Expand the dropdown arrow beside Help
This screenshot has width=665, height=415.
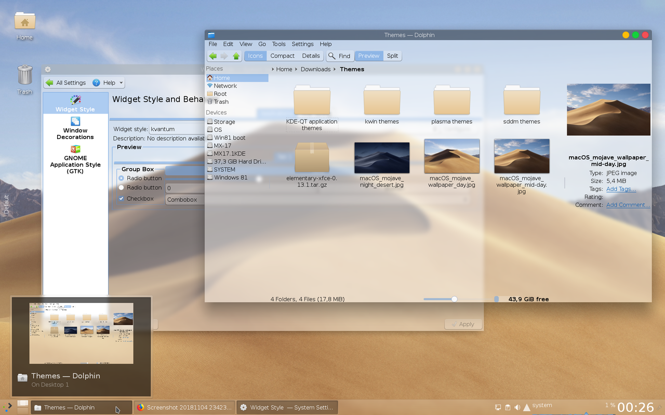click(121, 83)
